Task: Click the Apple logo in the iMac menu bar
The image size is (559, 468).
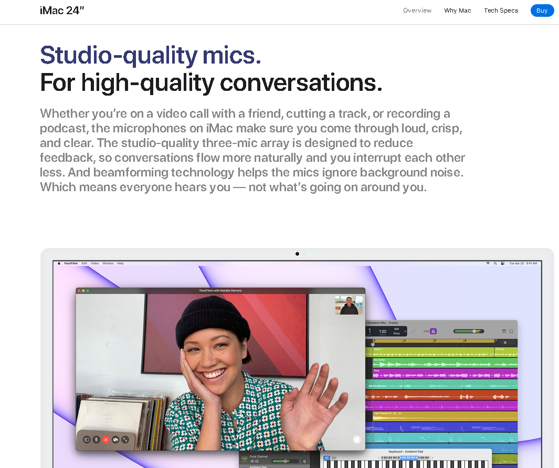Action: (59, 263)
